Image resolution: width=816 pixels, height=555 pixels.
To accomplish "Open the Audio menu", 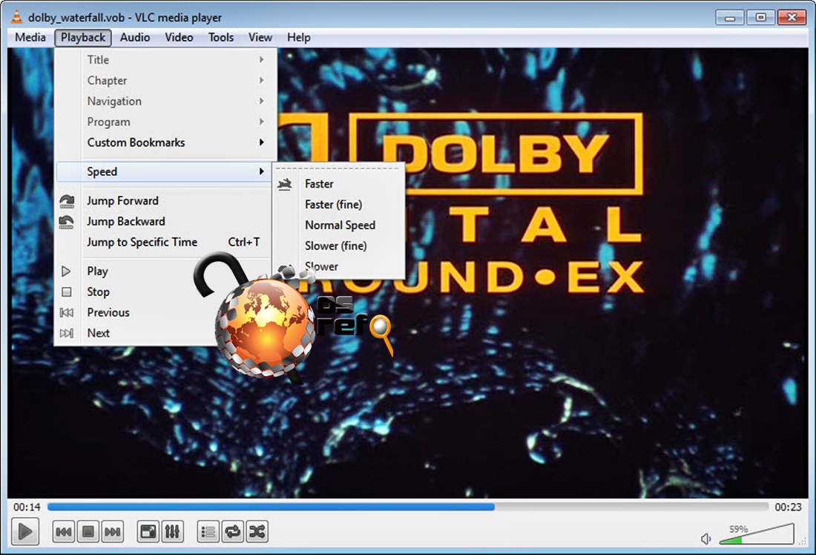I will [135, 38].
